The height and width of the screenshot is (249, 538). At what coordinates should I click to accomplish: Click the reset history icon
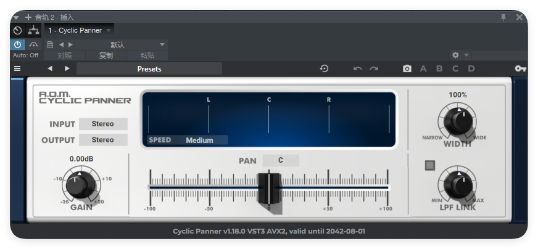click(x=324, y=68)
